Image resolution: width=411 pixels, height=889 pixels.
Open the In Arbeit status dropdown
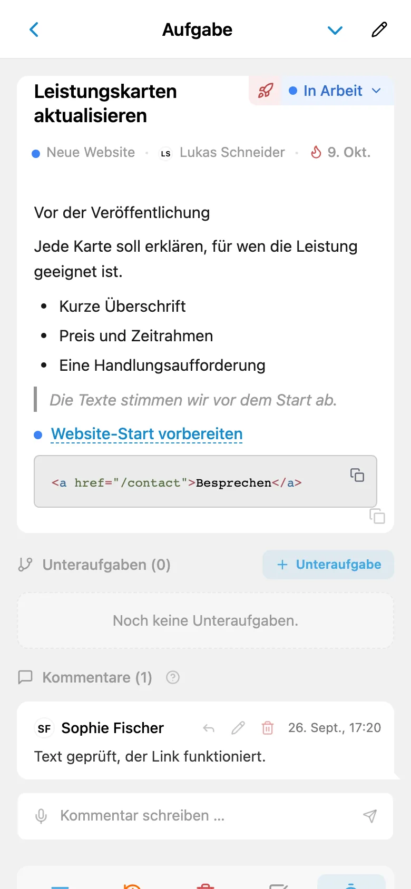[x=337, y=91]
